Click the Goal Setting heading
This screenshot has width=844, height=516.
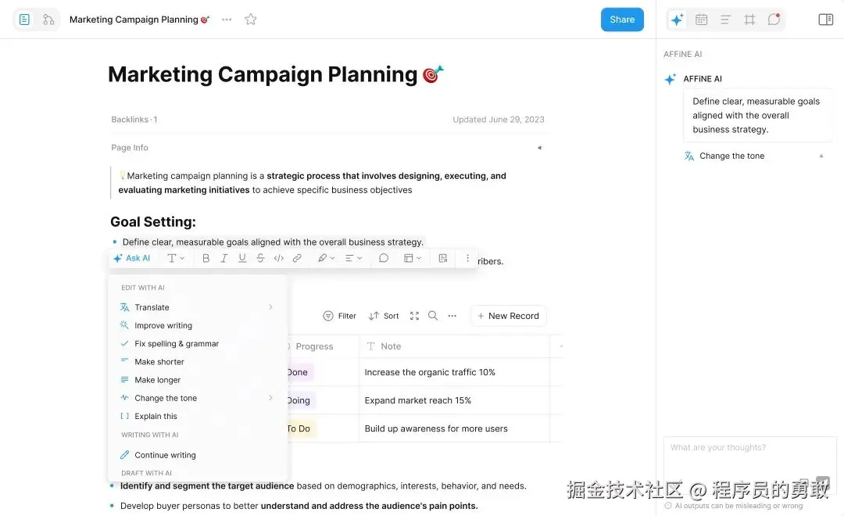click(x=153, y=222)
